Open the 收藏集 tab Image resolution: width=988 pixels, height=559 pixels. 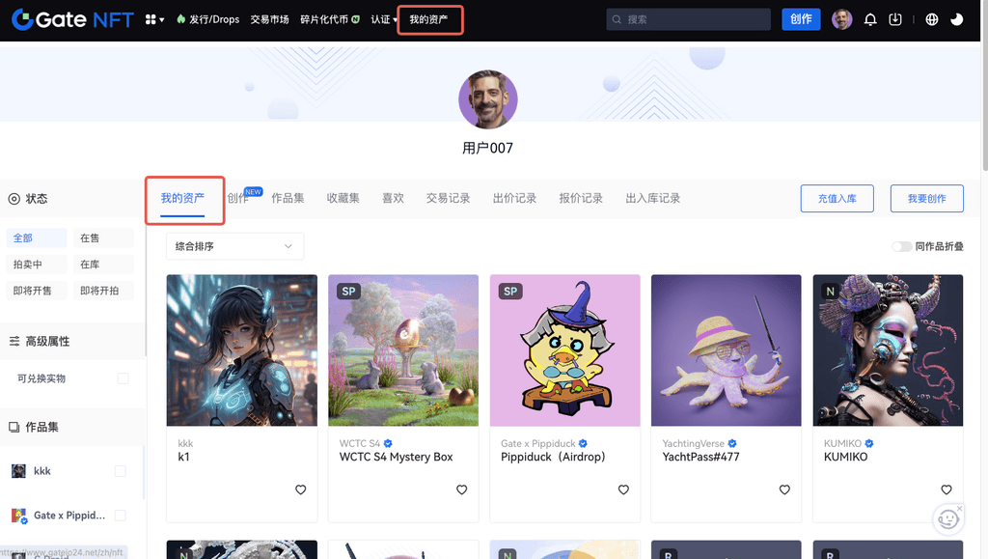(x=343, y=198)
